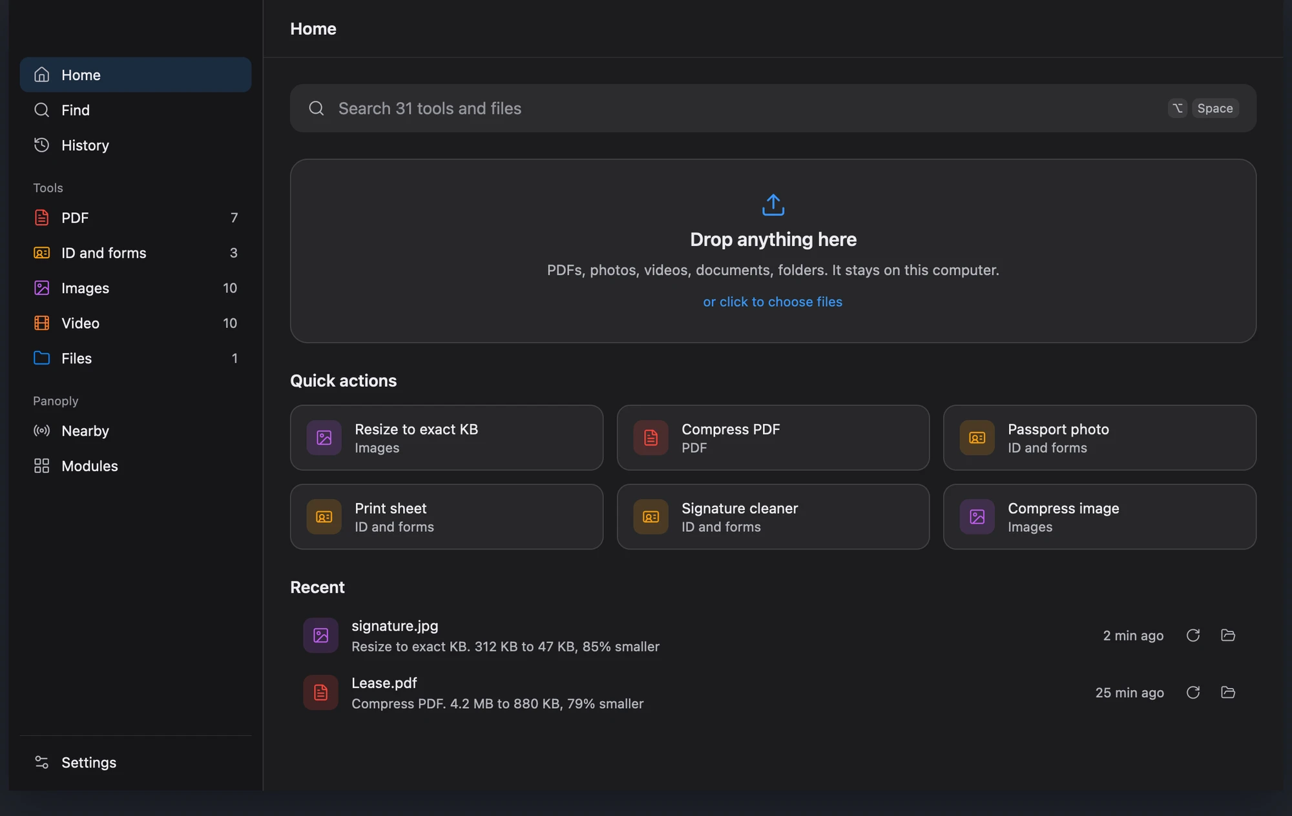Click the Drop anything here heading
Viewport: 1292px width, 816px height.
(x=773, y=240)
